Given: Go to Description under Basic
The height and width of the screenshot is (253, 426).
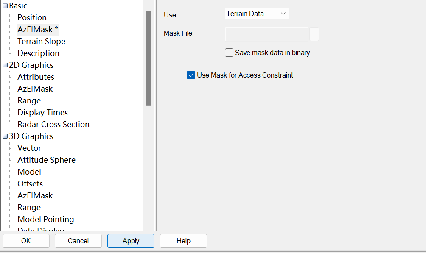Looking at the screenshot, I should point(38,53).
